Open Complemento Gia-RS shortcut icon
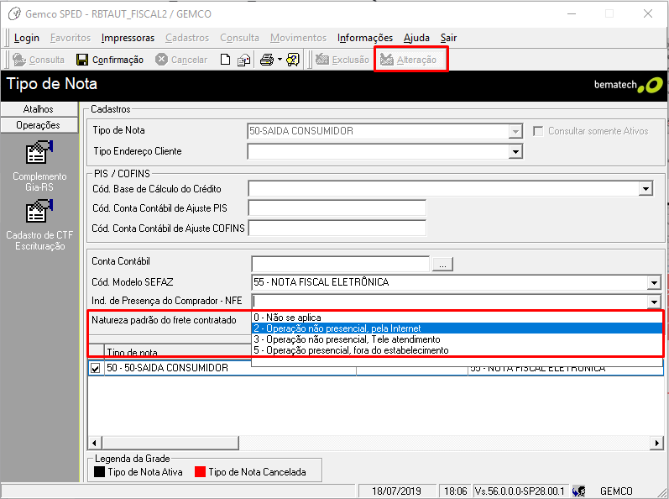The image size is (669, 499). (x=39, y=152)
